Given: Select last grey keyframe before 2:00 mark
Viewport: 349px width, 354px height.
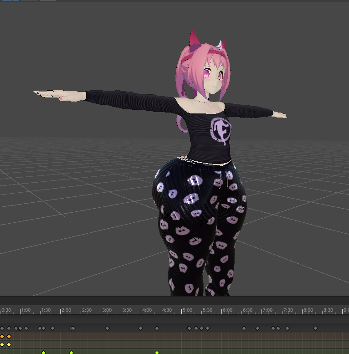Looking at the screenshot, I should coord(52,328).
